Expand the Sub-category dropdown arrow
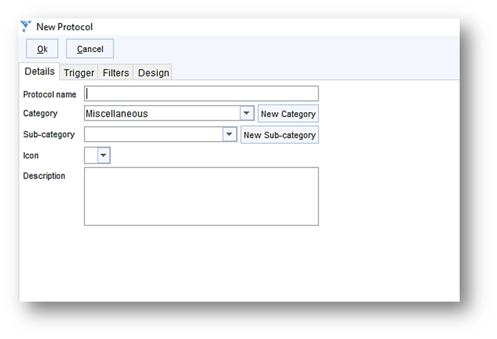Screen dimensions: 497x339 [229, 134]
